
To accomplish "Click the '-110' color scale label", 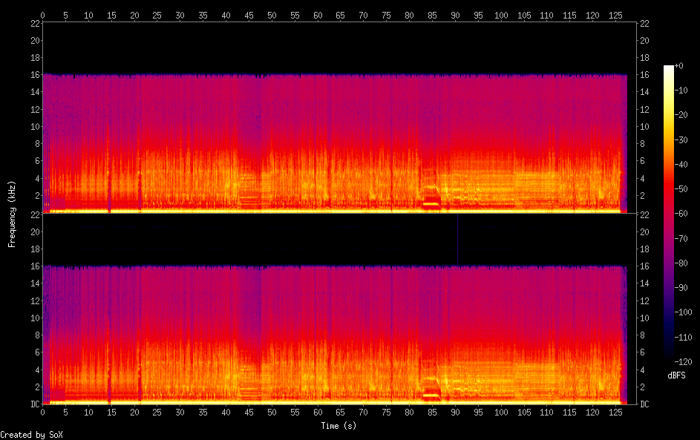I will point(684,338).
